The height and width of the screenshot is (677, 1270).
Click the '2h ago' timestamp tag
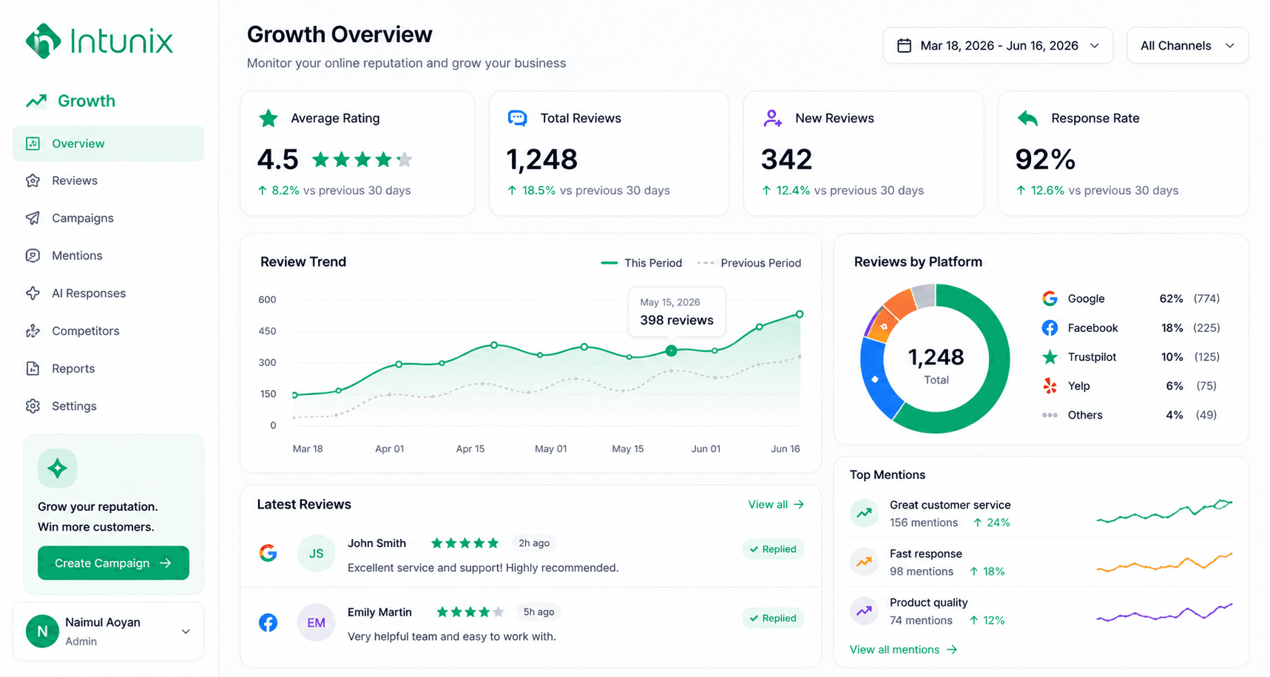point(534,543)
